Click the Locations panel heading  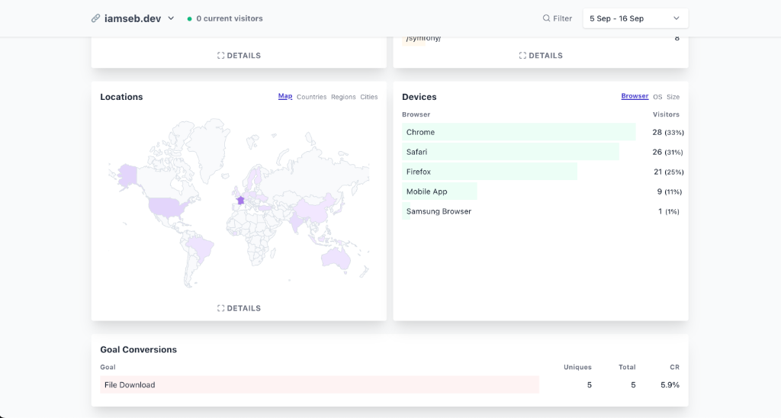(x=121, y=97)
